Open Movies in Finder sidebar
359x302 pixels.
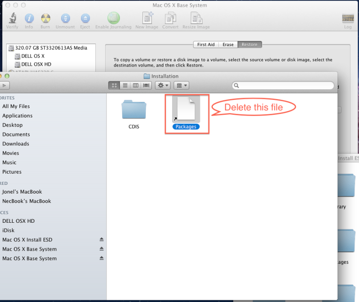[11, 153]
